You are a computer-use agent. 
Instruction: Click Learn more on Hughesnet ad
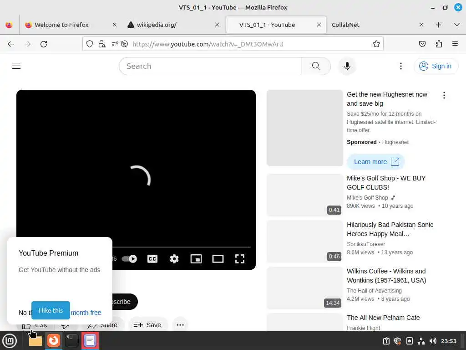(x=376, y=162)
